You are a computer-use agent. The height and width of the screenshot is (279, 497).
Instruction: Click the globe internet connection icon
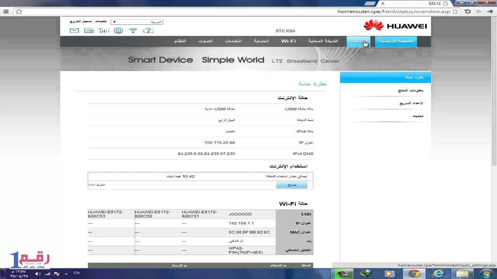point(118,30)
